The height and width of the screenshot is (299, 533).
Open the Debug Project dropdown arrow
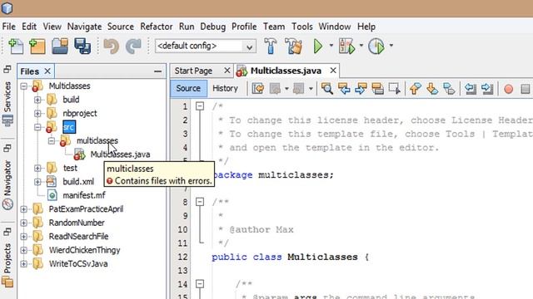click(x=361, y=46)
